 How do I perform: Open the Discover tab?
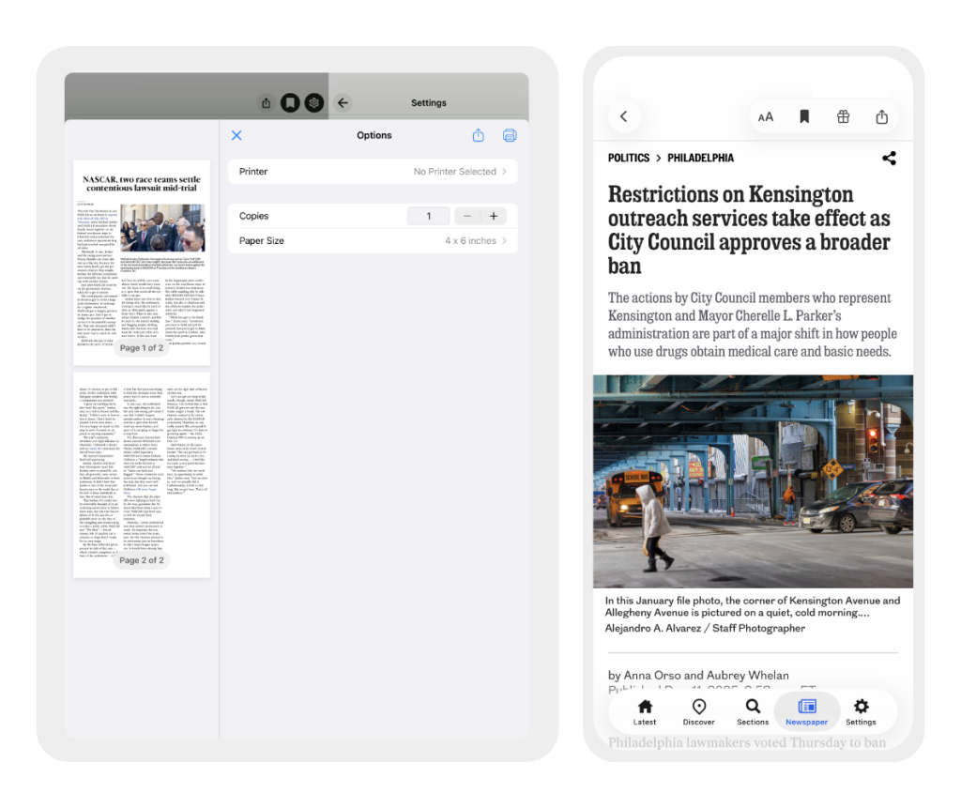point(698,712)
